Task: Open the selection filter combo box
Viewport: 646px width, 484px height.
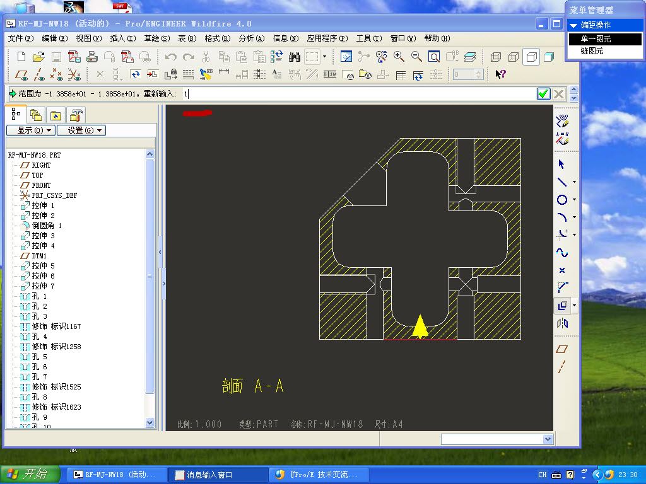Action: (497, 439)
